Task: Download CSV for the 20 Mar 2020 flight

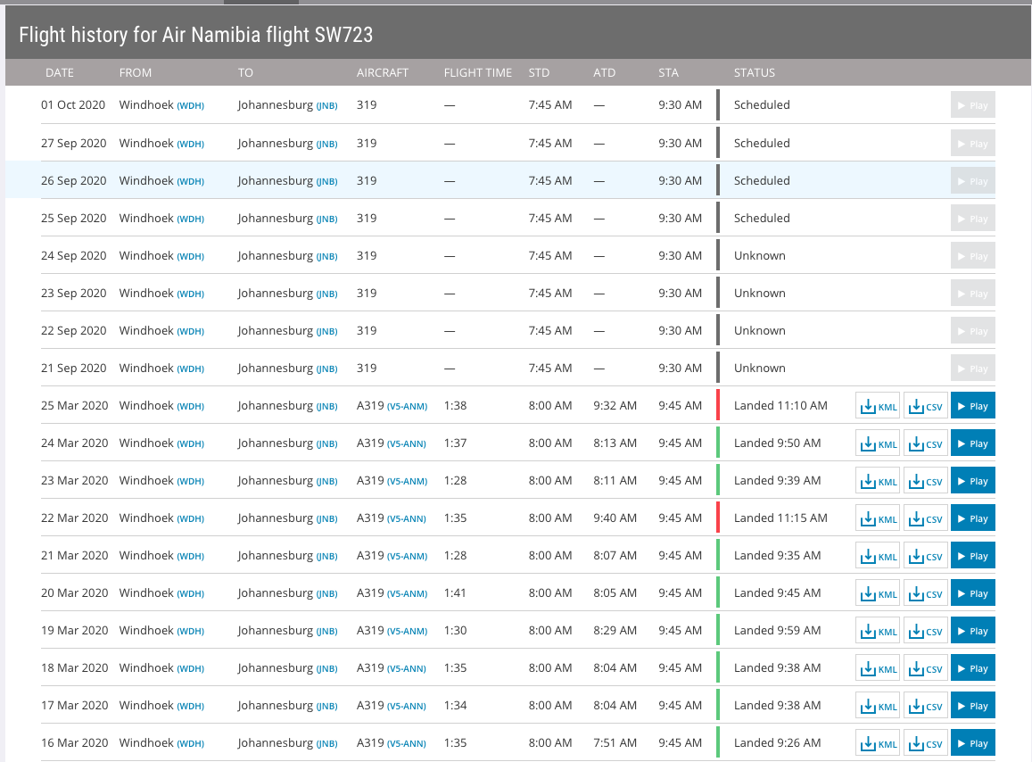Action: point(925,593)
